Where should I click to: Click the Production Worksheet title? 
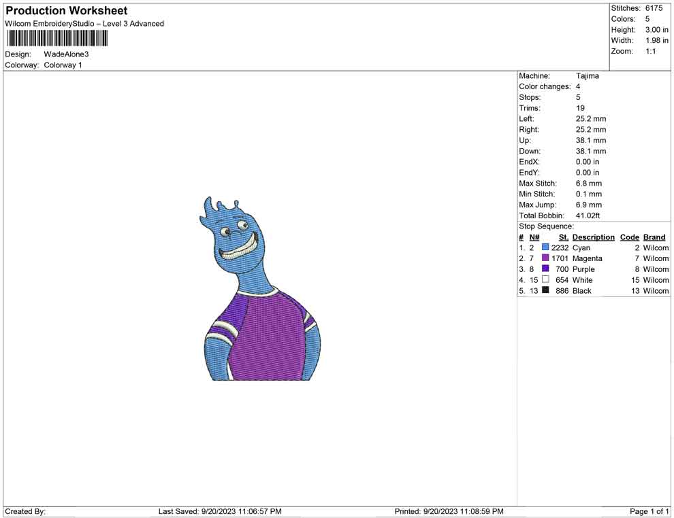pyautogui.click(x=67, y=11)
